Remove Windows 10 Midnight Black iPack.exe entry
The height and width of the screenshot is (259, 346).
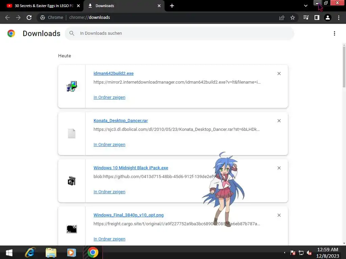(279, 168)
